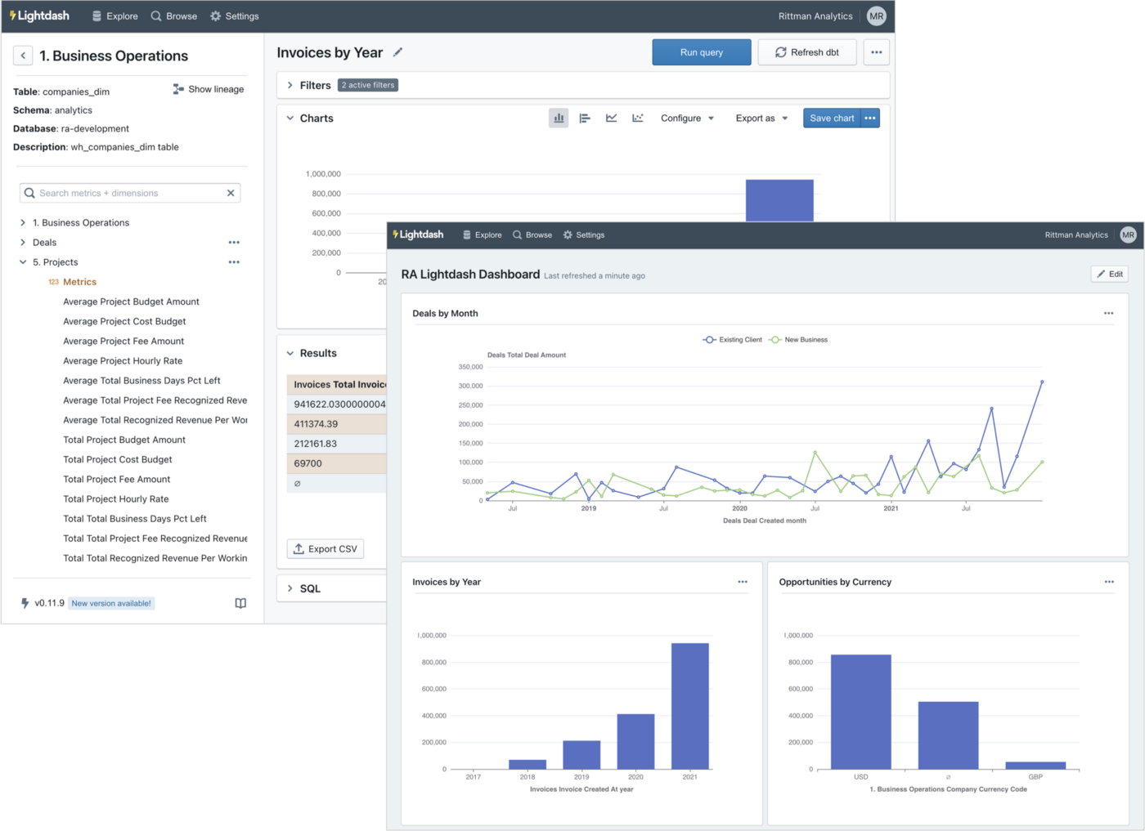The image size is (1145, 831).
Task: Click the Run query button
Action: pos(701,52)
